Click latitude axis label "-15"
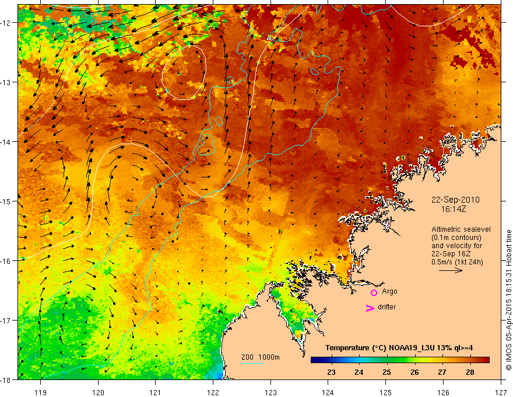The height and width of the screenshot is (397, 513). point(6,201)
